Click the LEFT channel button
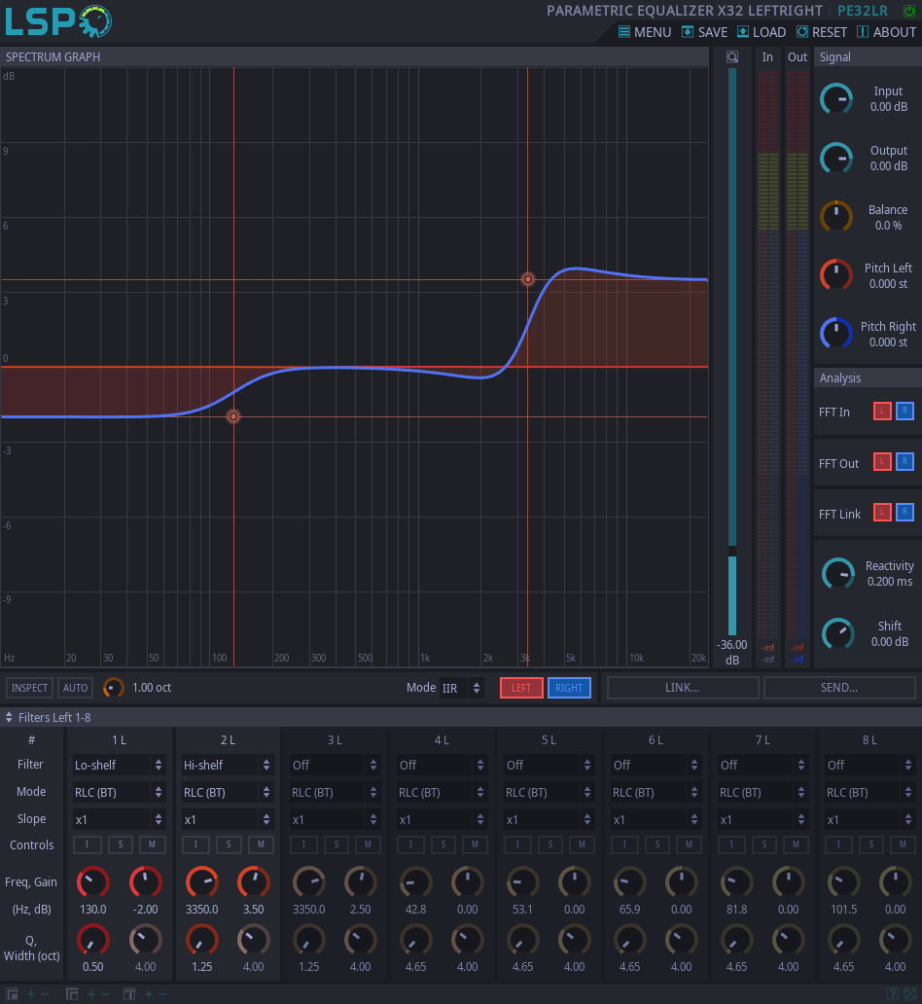Viewport: 922px width, 1004px height. pos(521,689)
